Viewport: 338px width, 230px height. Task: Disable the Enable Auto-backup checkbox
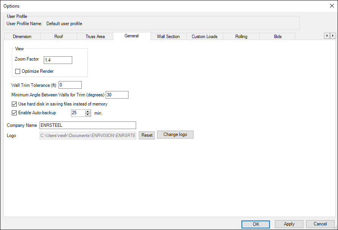point(15,113)
